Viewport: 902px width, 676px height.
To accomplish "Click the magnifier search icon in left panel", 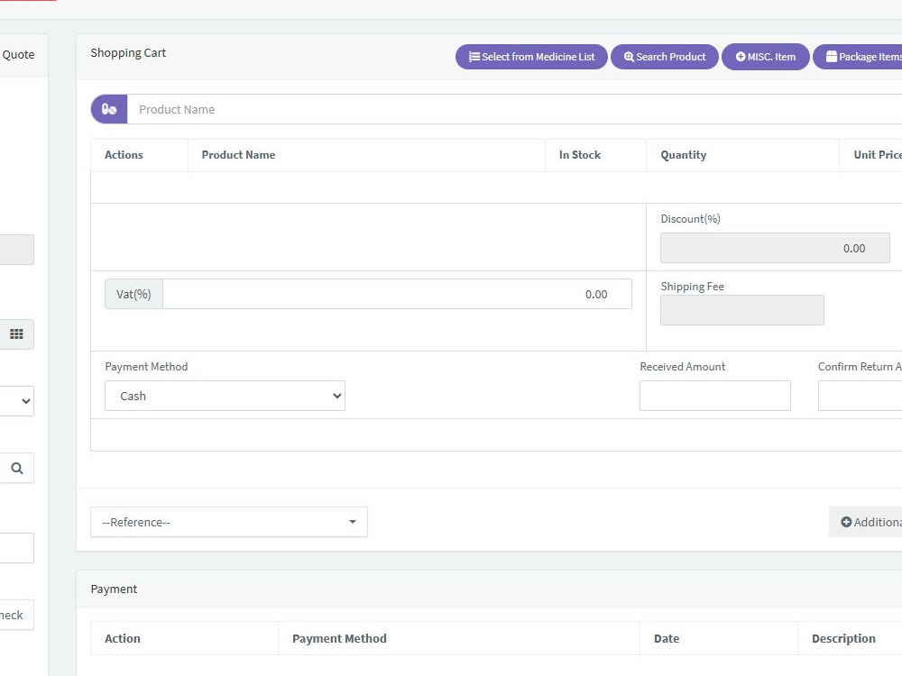I will click(x=16, y=468).
